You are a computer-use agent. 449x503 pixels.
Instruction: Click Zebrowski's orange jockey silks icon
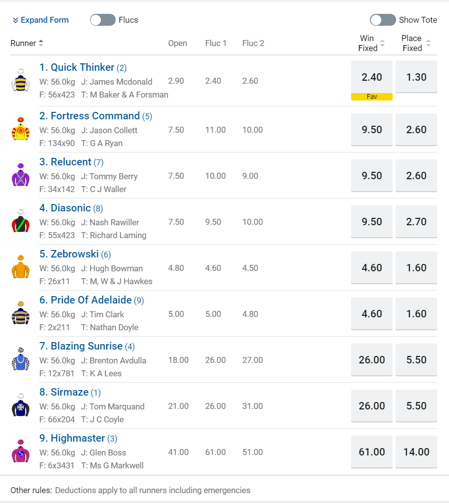coord(20,267)
